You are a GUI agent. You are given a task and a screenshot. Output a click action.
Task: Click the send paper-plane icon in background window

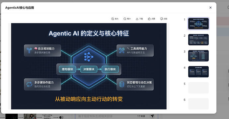click(152, 116)
